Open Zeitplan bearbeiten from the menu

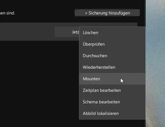pos(112,90)
